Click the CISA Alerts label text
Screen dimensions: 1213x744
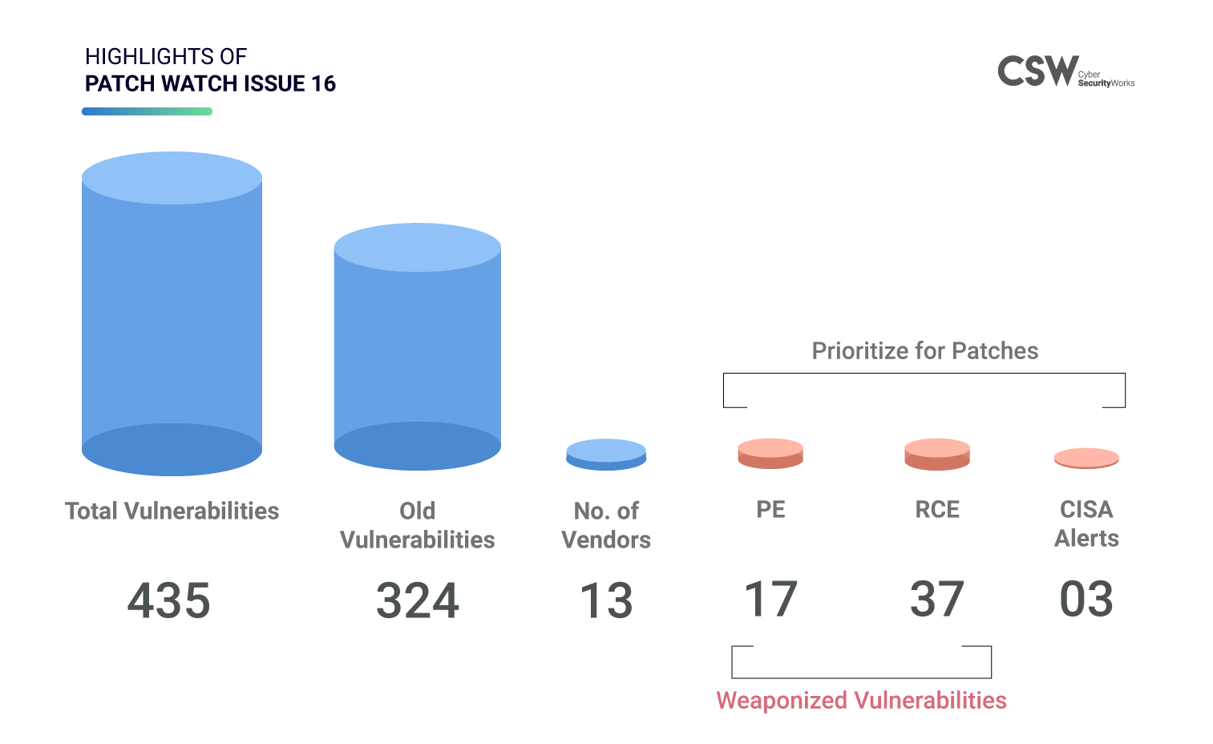point(1086,524)
